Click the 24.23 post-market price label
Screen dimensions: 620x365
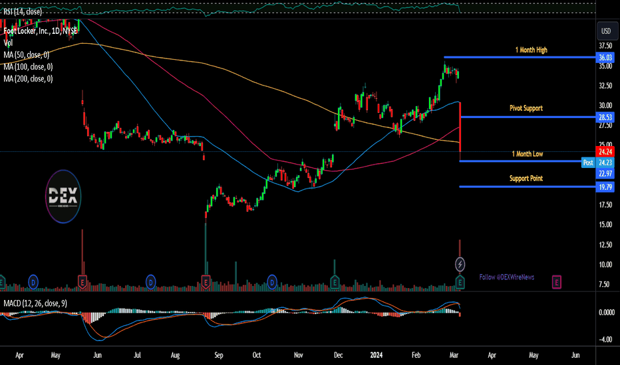click(x=605, y=162)
